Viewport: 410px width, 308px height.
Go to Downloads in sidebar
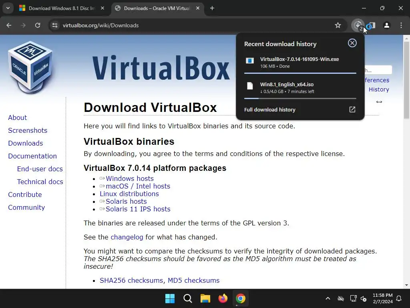pyautogui.click(x=25, y=143)
